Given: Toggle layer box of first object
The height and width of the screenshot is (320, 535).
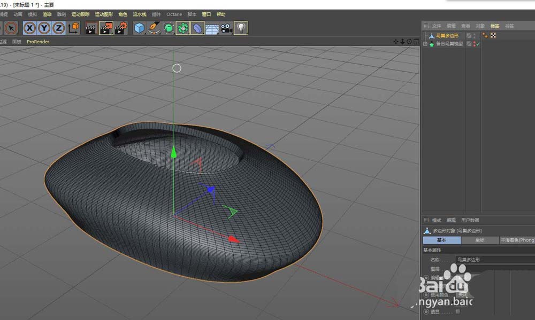Looking at the screenshot, I should [x=469, y=36].
